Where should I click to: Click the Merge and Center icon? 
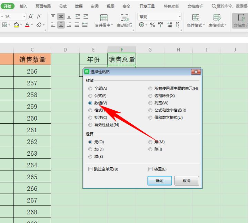(104, 18)
